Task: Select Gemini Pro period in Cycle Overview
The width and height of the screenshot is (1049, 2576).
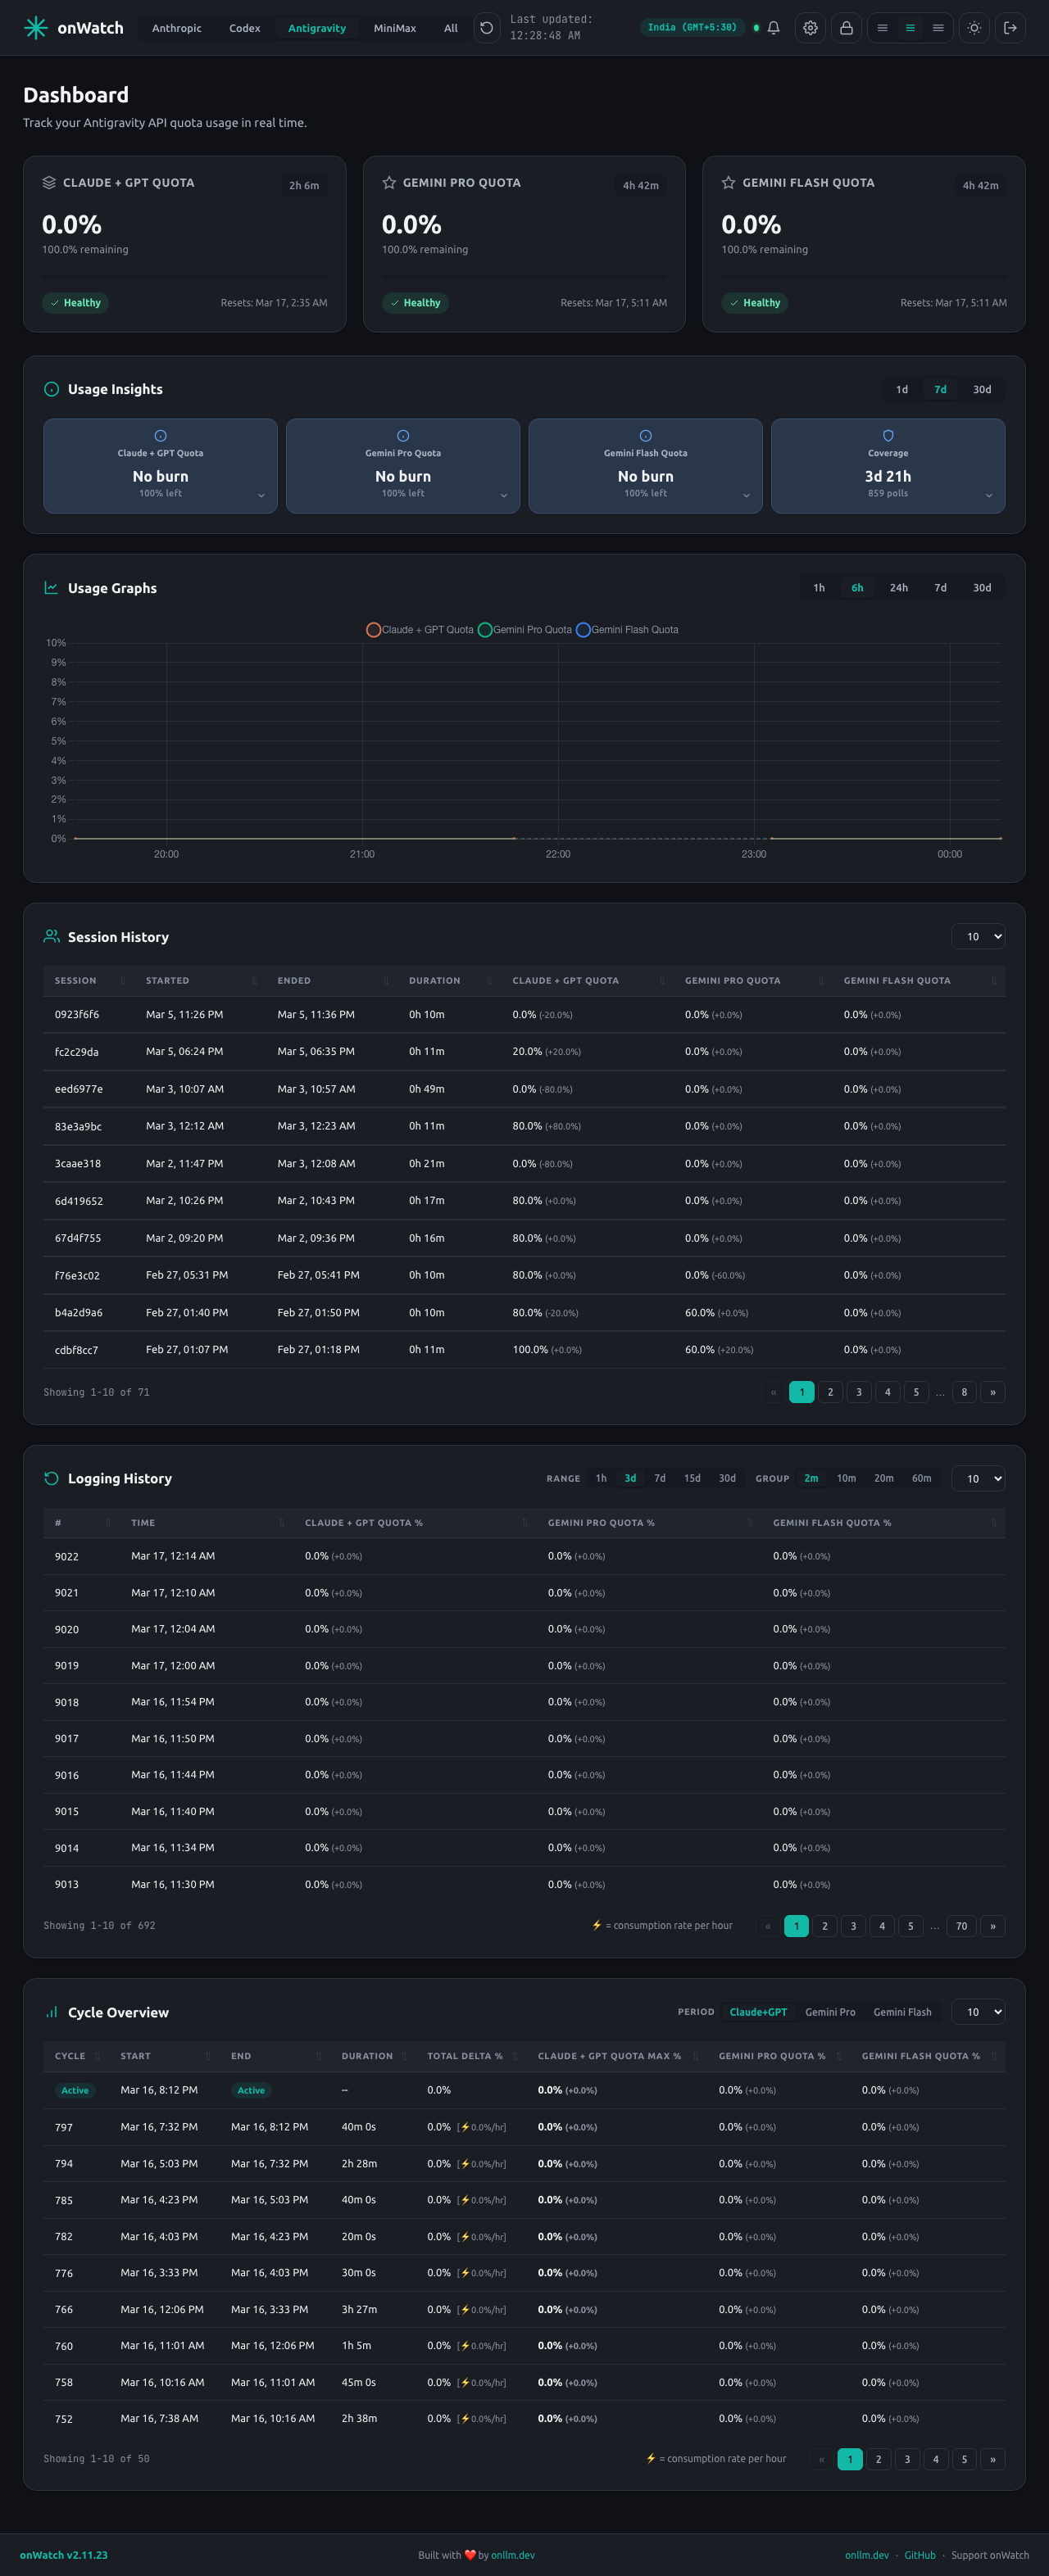Action: pos(830,2012)
